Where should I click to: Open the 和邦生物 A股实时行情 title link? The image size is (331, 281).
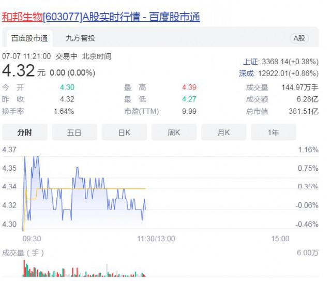[x=101, y=17]
